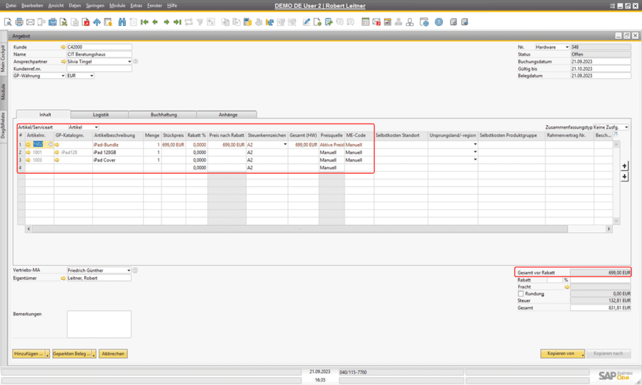Switch to the Anhänge tab
This screenshot has height=385, width=642.
[228, 115]
